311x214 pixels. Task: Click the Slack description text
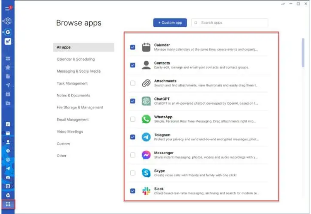(206, 193)
